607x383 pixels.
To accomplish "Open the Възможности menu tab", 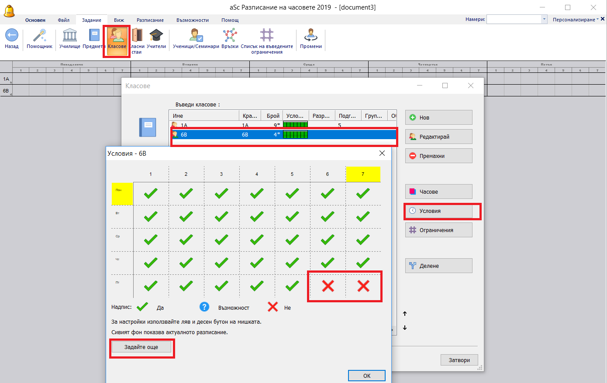I will pyautogui.click(x=192, y=20).
